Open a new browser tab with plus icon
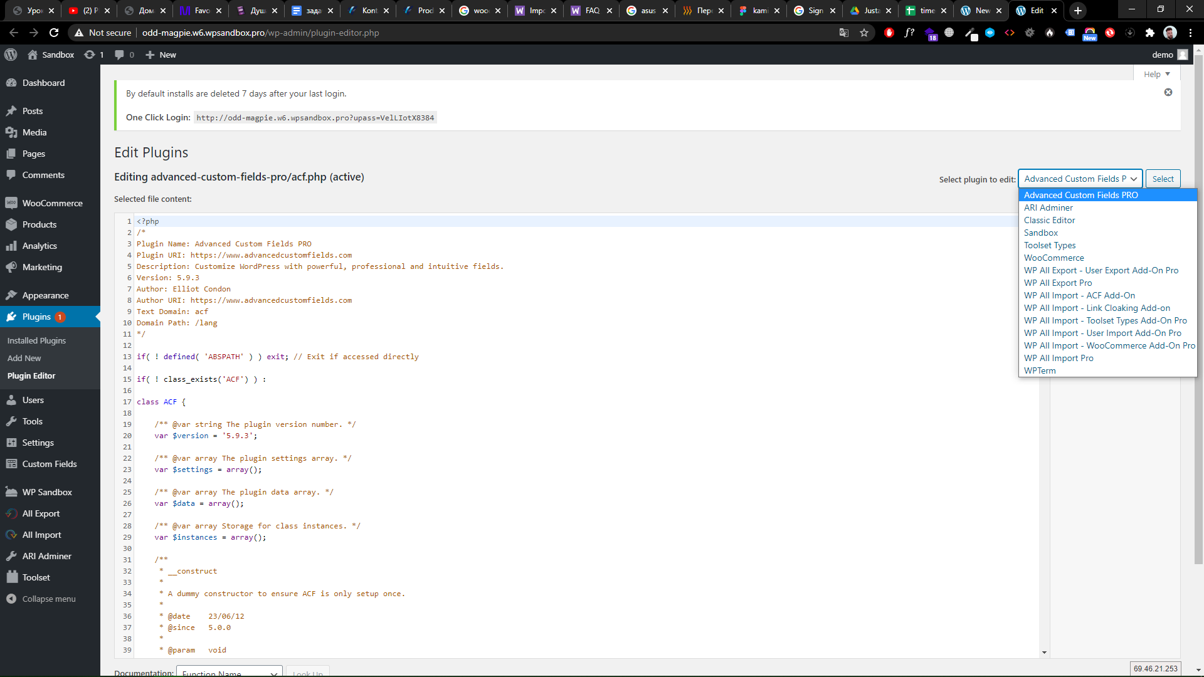The image size is (1204, 677). click(x=1077, y=11)
